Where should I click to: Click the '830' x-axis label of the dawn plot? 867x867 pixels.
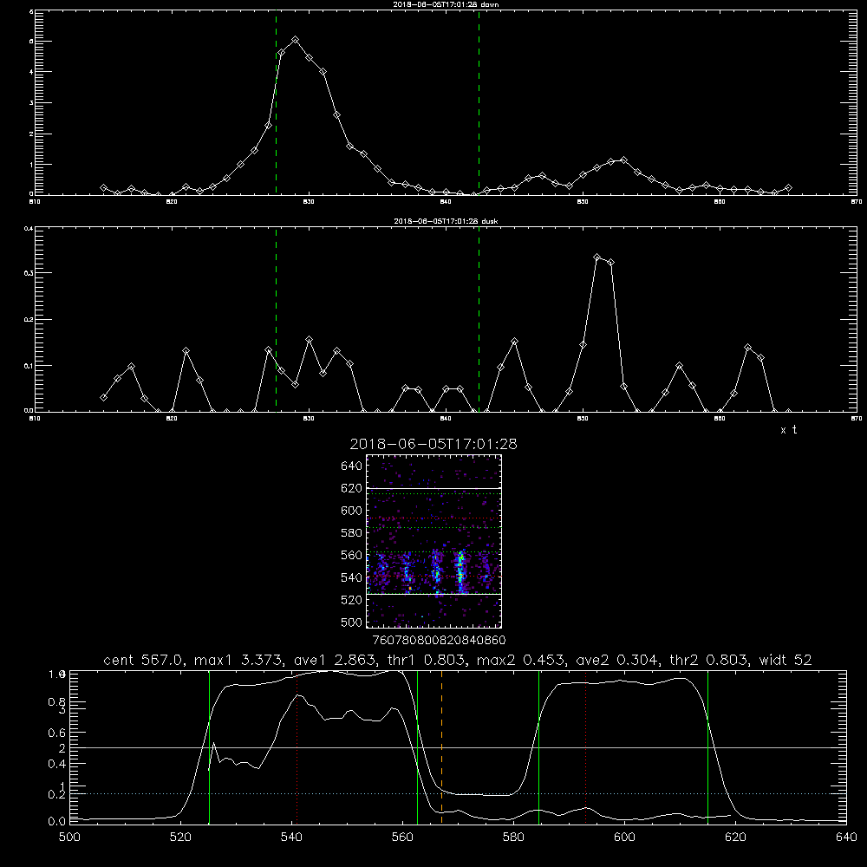pos(309,202)
